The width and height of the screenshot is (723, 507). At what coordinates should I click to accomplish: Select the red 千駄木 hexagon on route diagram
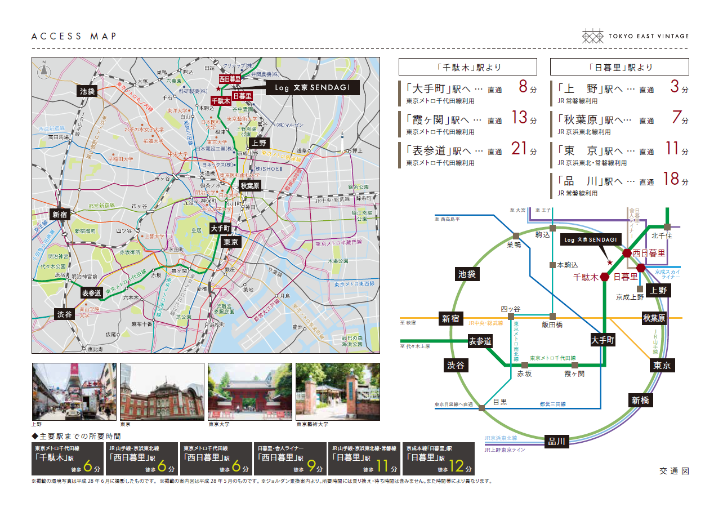click(x=604, y=277)
